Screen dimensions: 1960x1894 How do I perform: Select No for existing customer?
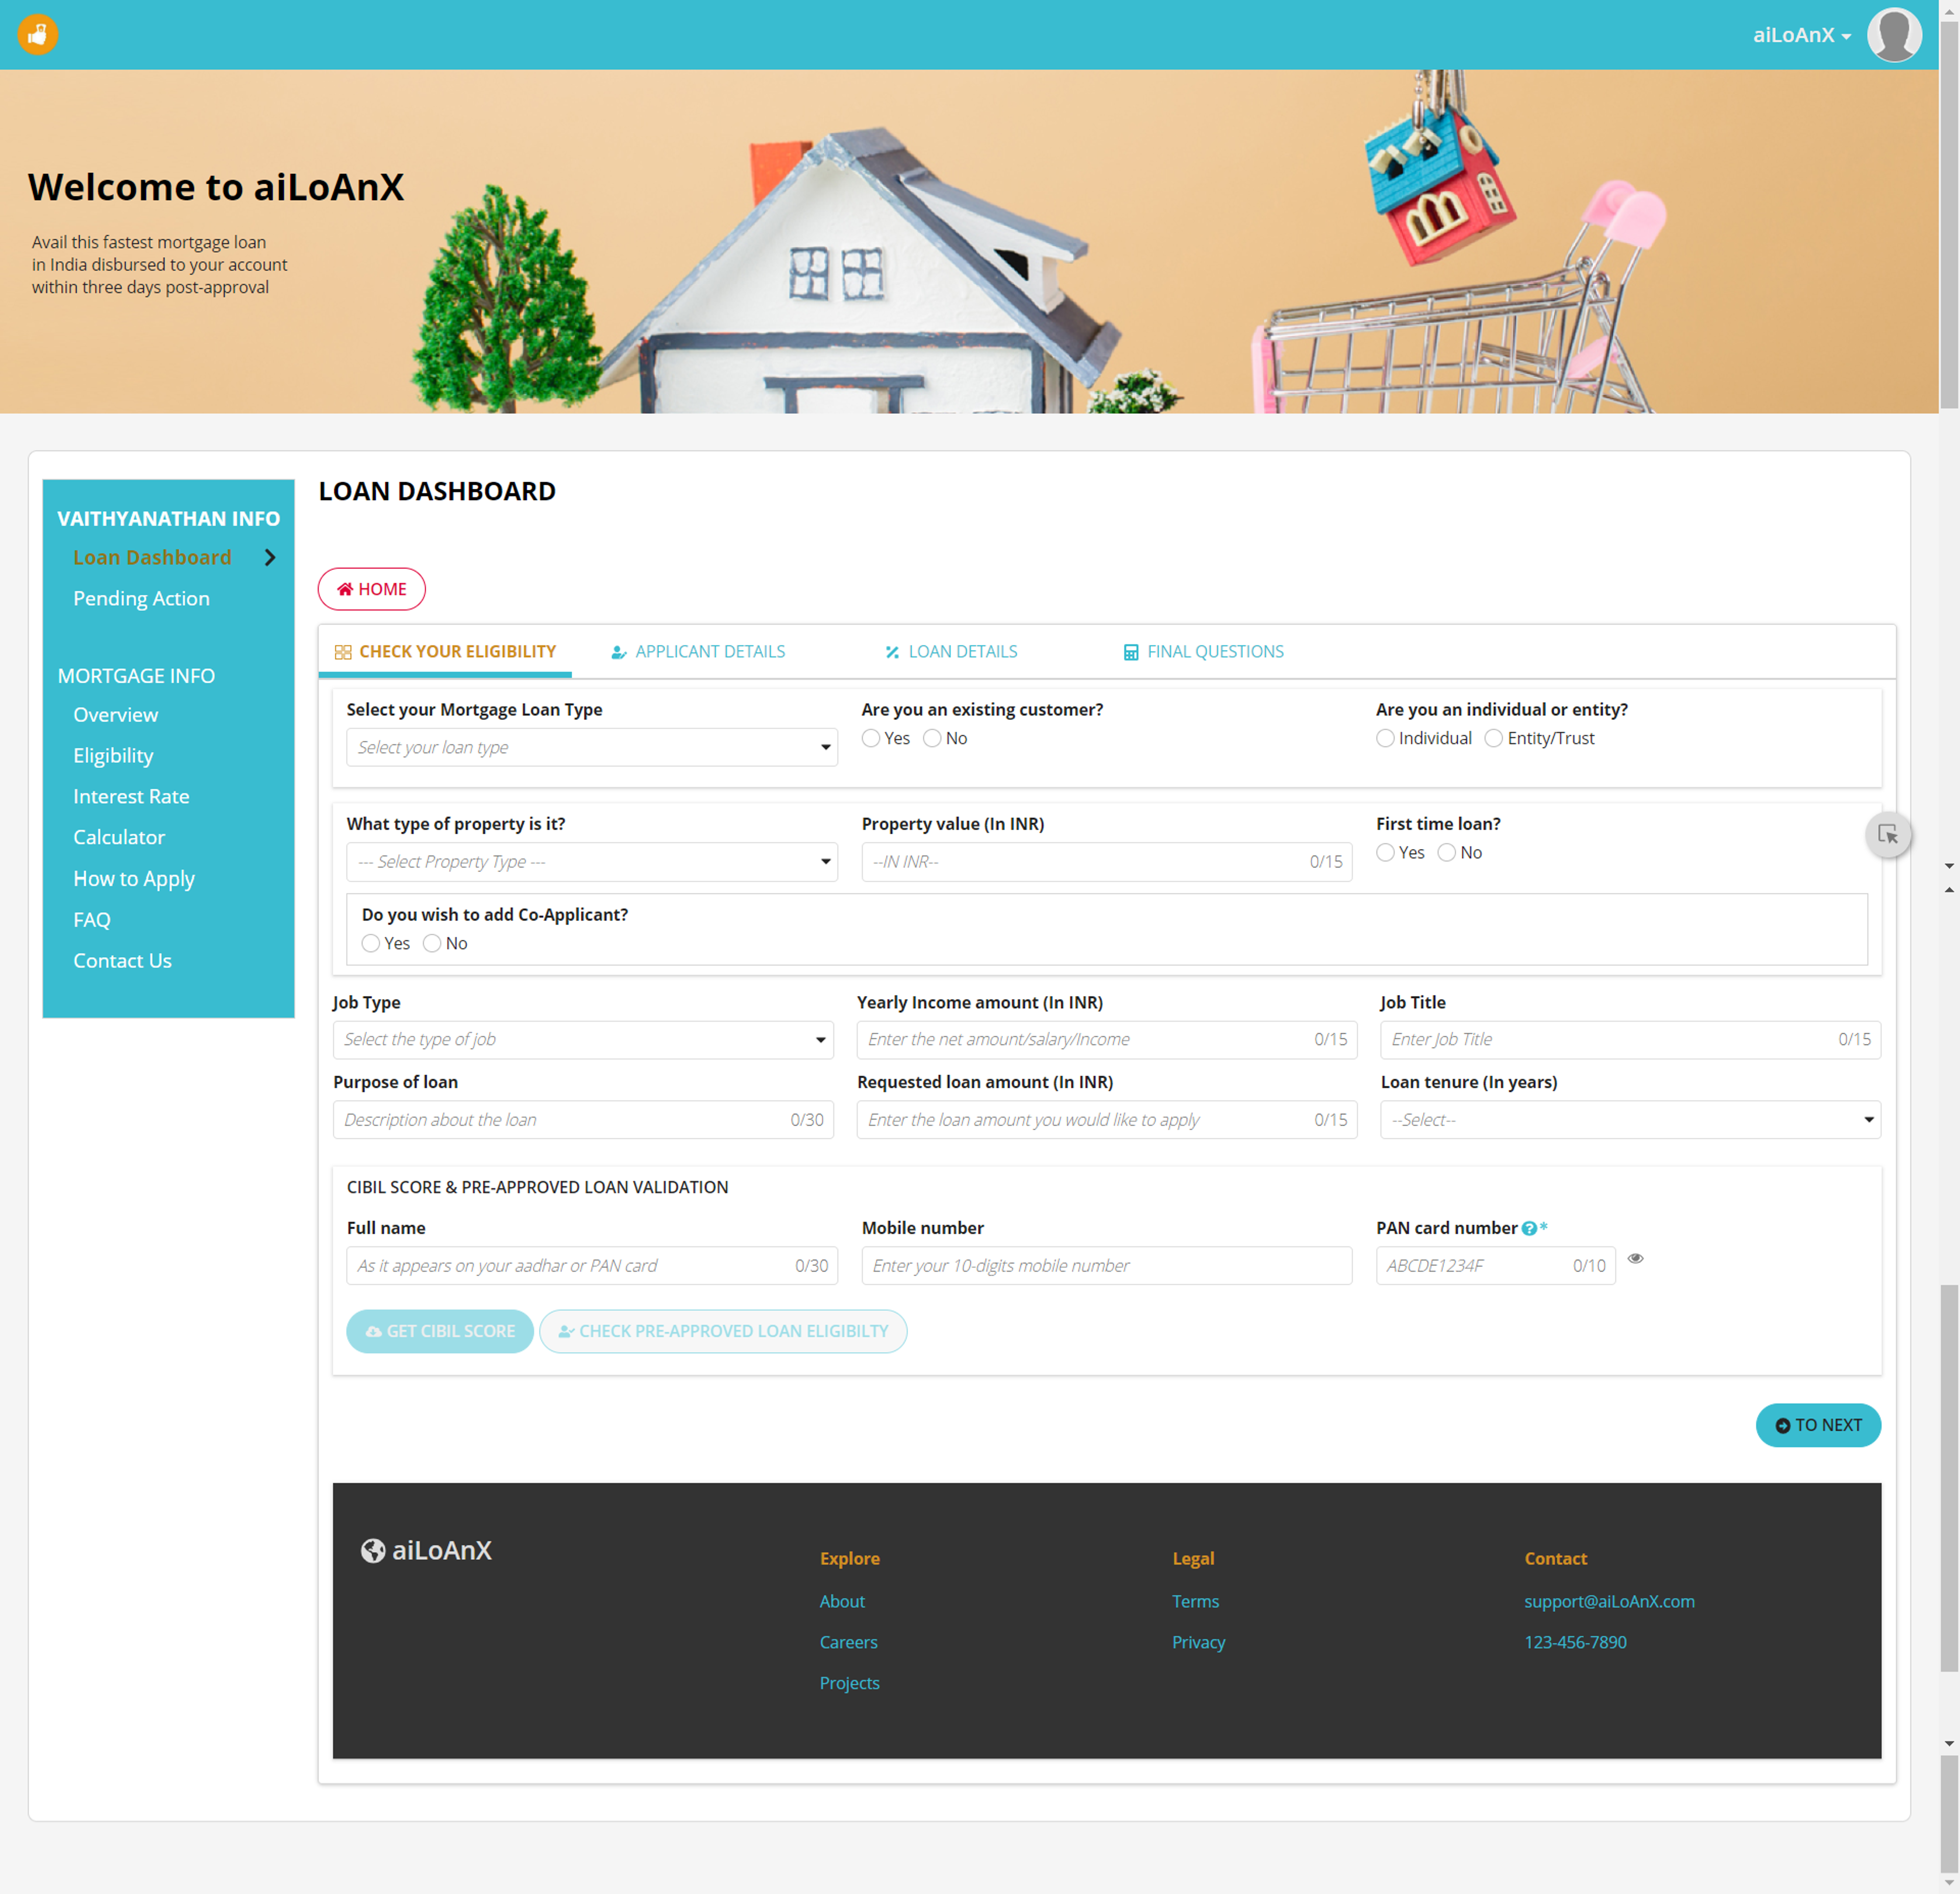[932, 739]
